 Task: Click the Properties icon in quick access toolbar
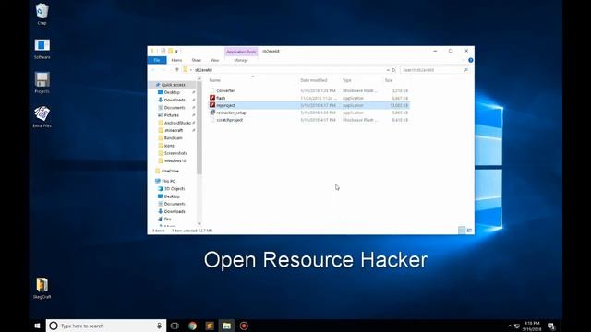tap(163, 51)
